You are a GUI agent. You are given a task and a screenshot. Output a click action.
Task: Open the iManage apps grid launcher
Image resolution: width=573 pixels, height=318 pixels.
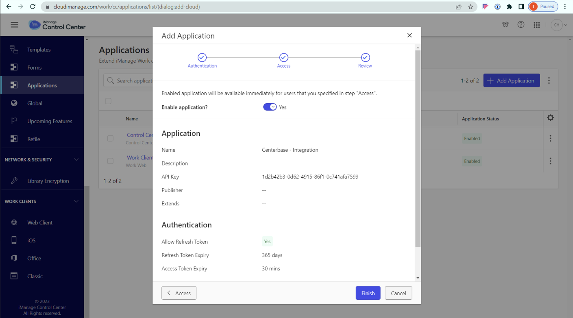tap(537, 24)
